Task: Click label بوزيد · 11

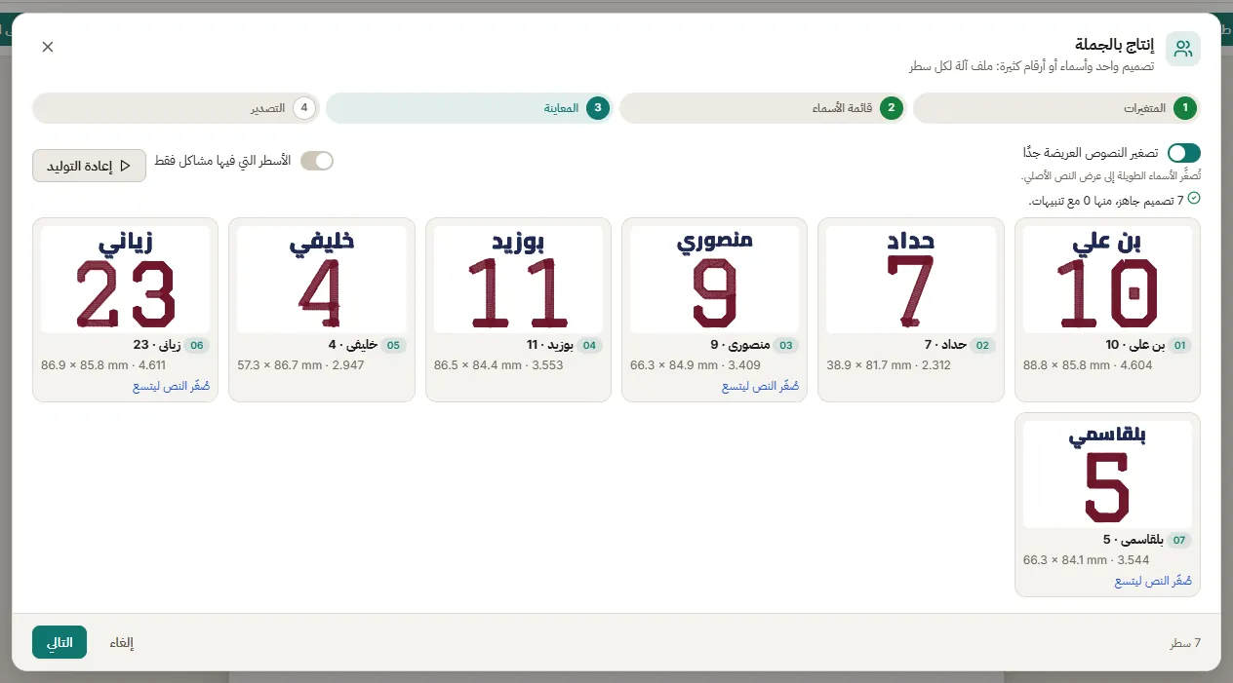Action: 550,346
